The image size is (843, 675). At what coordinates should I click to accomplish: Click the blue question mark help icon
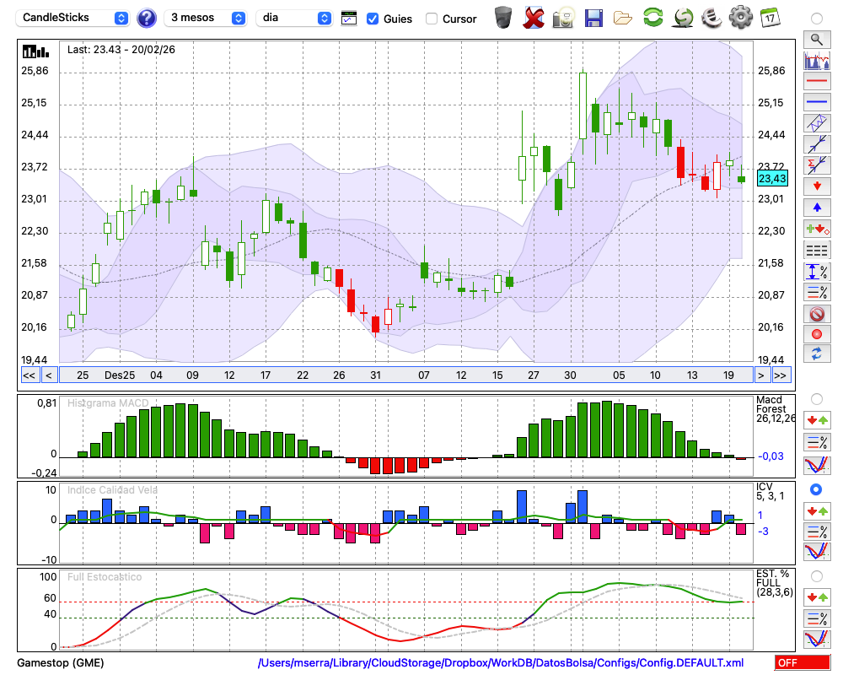(x=147, y=18)
